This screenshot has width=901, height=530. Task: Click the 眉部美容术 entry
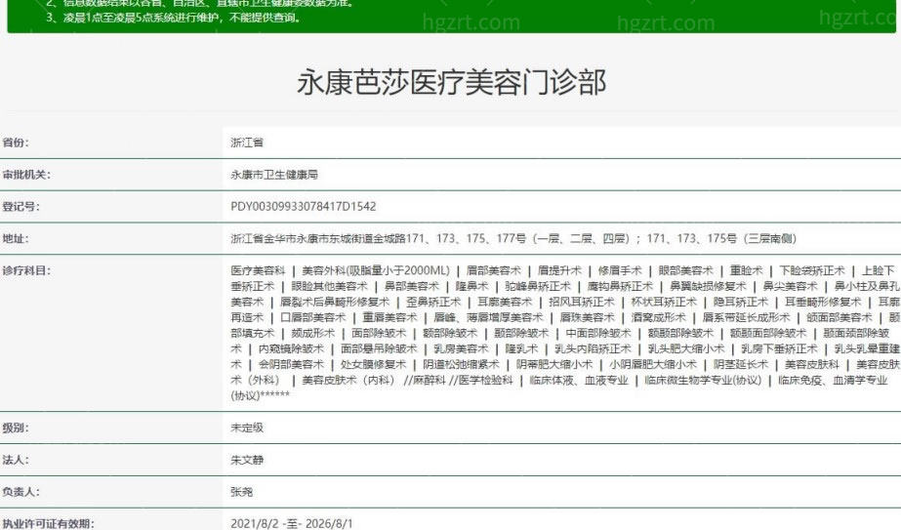click(x=494, y=270)
